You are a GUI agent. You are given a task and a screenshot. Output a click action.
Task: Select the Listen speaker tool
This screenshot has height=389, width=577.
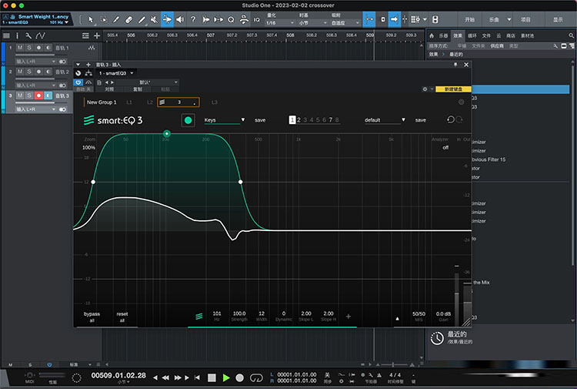[180, 19]
